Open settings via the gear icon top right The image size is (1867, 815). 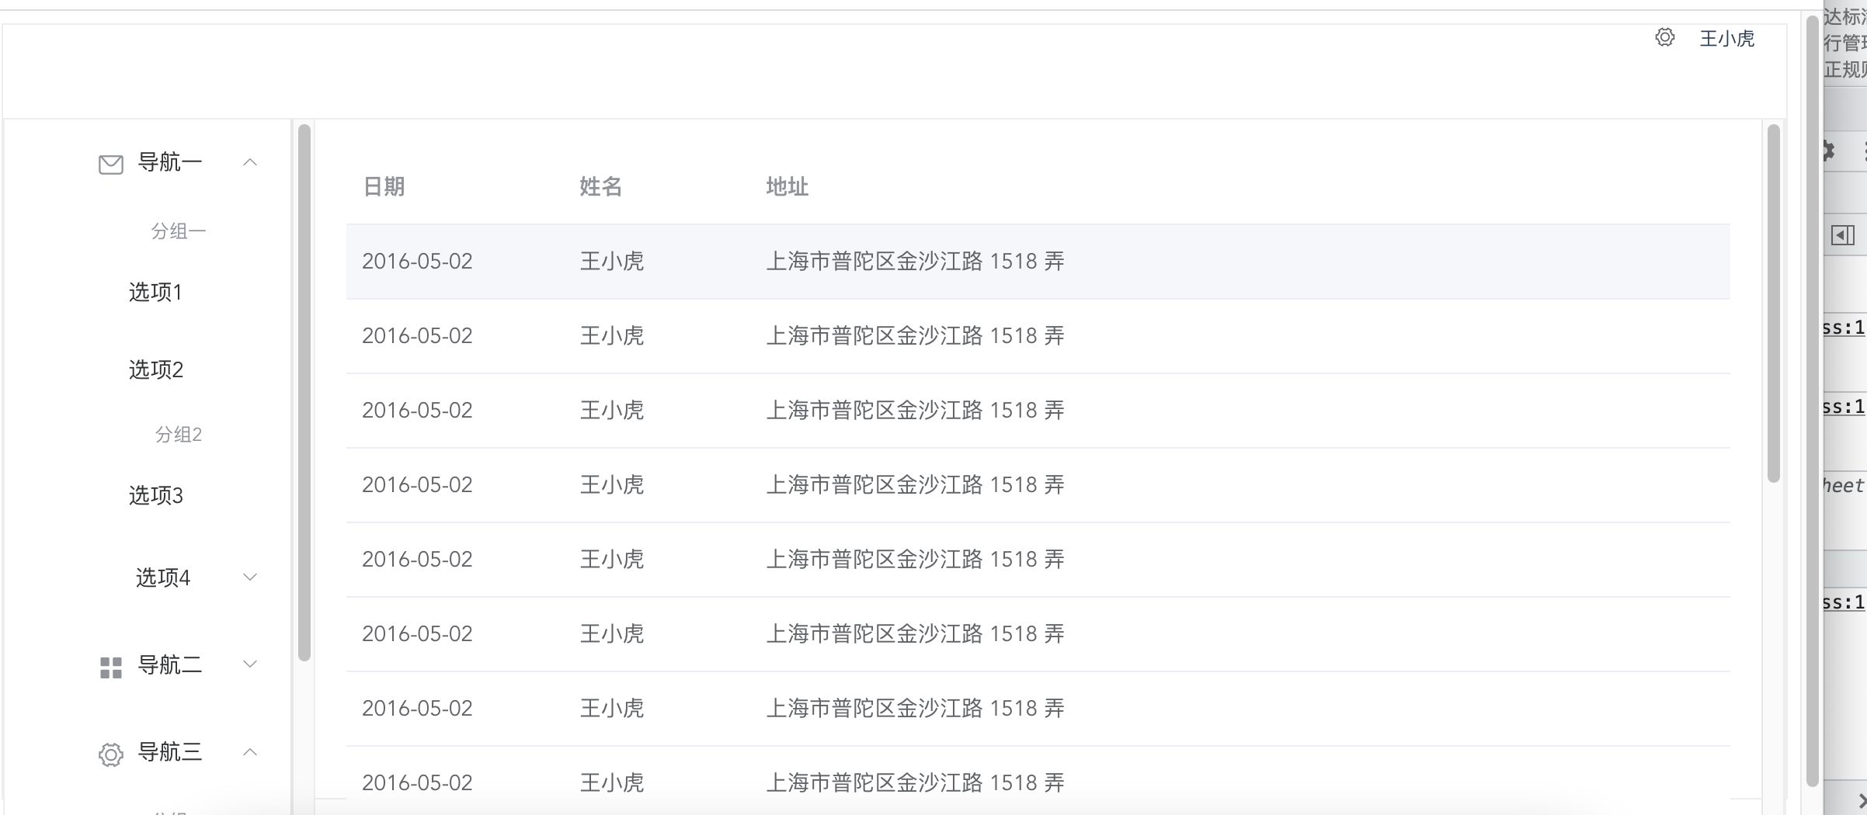[x=1664, y=37]
